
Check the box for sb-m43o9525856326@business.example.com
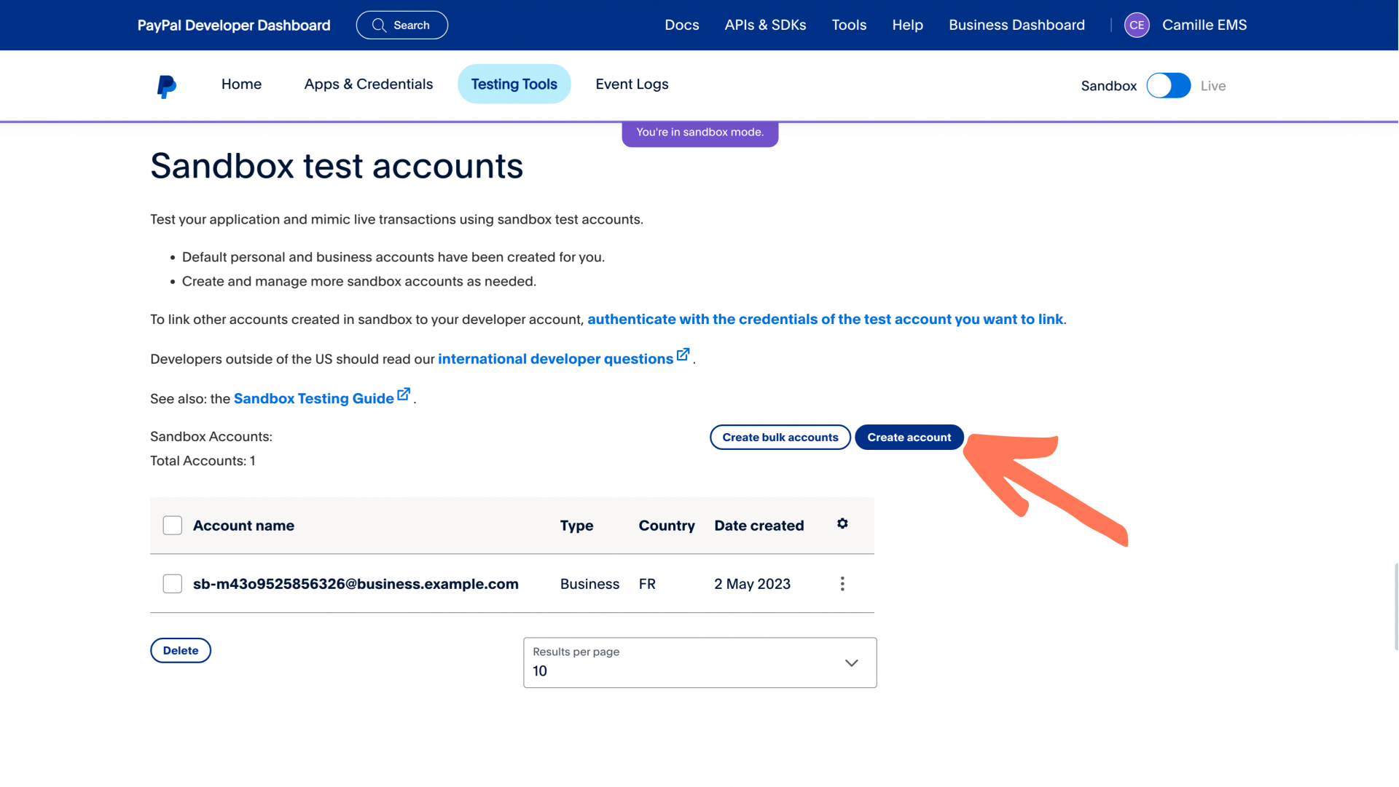(173, 584)
